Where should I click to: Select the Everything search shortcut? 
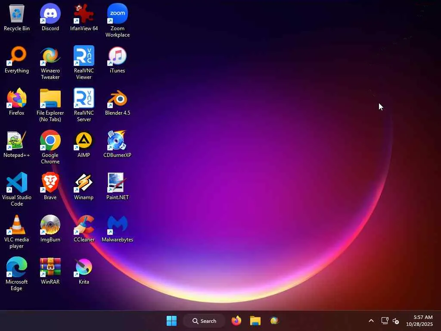(17, 59)
